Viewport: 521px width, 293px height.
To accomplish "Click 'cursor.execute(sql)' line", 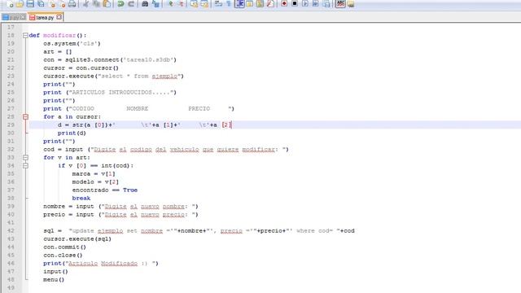I will pos(77,238).
